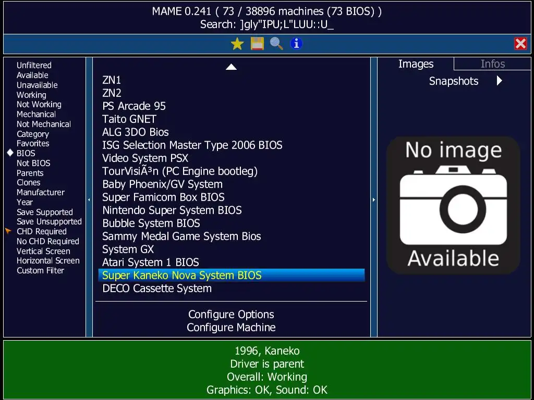Select the CHD Required filter
This screenshot has height=400, width=534.
pyautogui.click(x=42, y=232)
